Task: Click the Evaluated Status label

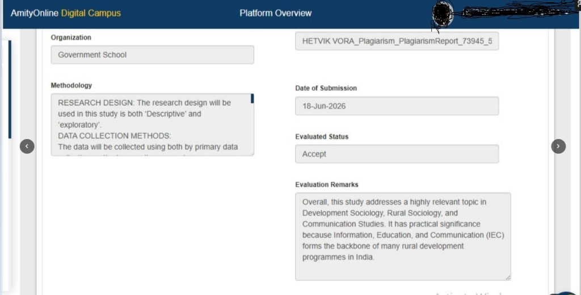Action: pos(322,137)
